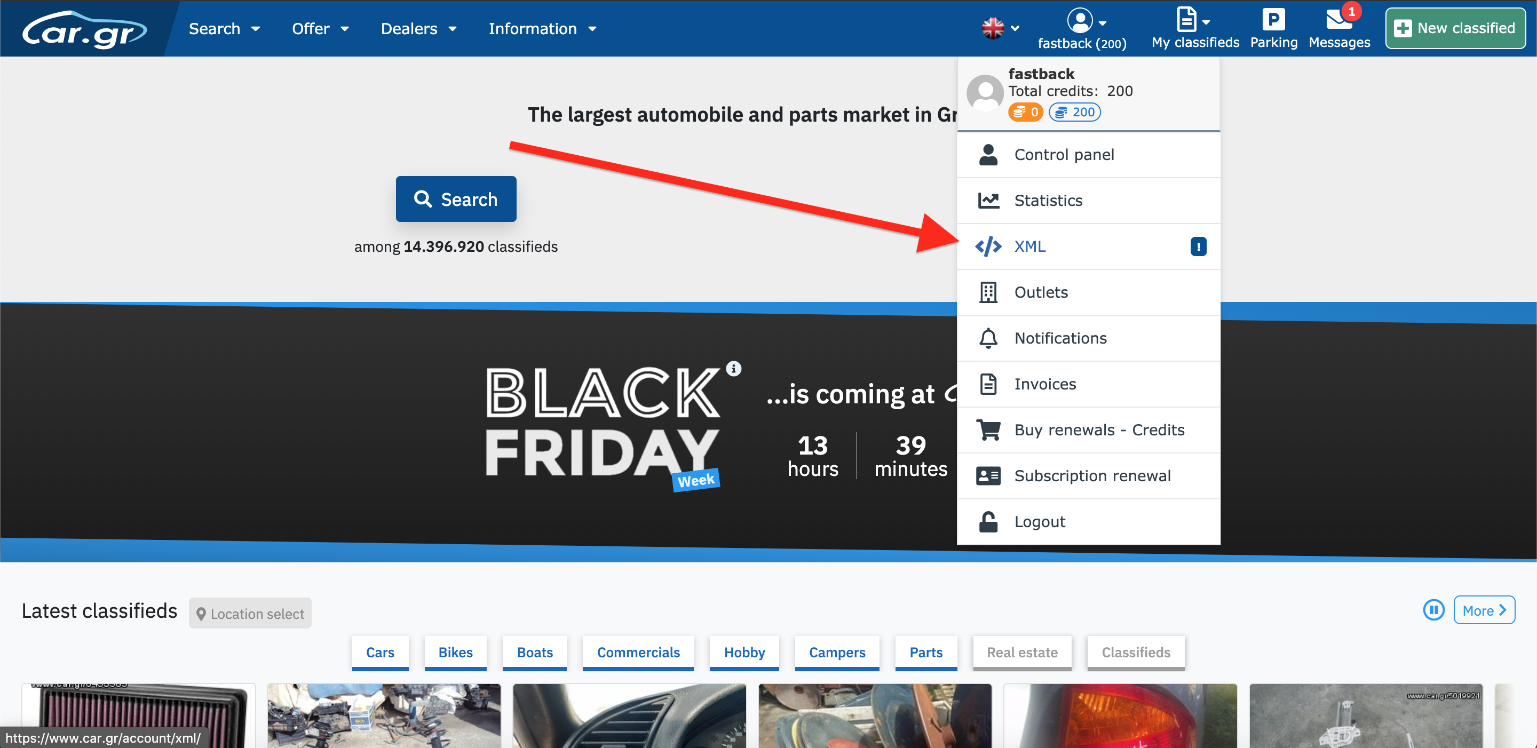
Task: Select the Parts category tab
Action: click(x=925, y=652)
